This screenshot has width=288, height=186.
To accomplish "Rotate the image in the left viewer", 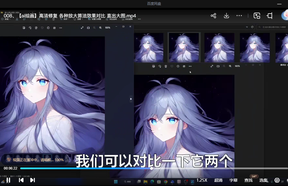I will 30,28.
